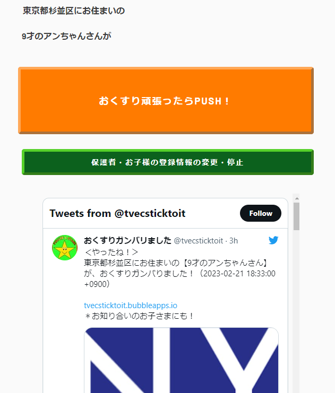
Task: Open the NY image in tweet
Action: (x=181, y=360)
